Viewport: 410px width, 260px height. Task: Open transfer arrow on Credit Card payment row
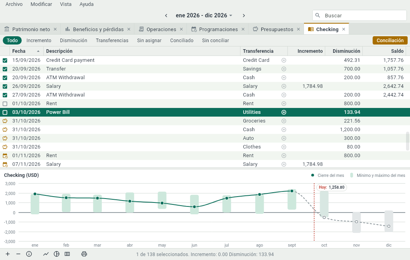(284, 60)
